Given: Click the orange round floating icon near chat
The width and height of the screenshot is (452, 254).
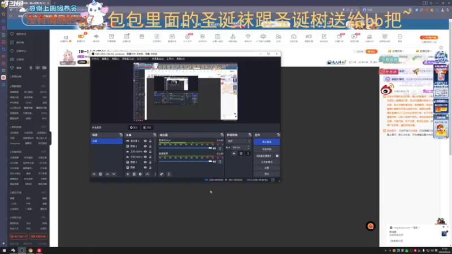Looking at the screenshot, I should point(371,226).
